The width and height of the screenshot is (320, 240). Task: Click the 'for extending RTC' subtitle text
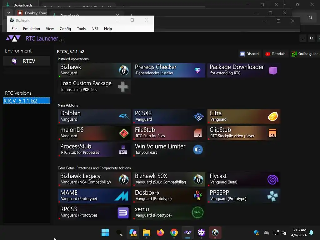[225, 73]
